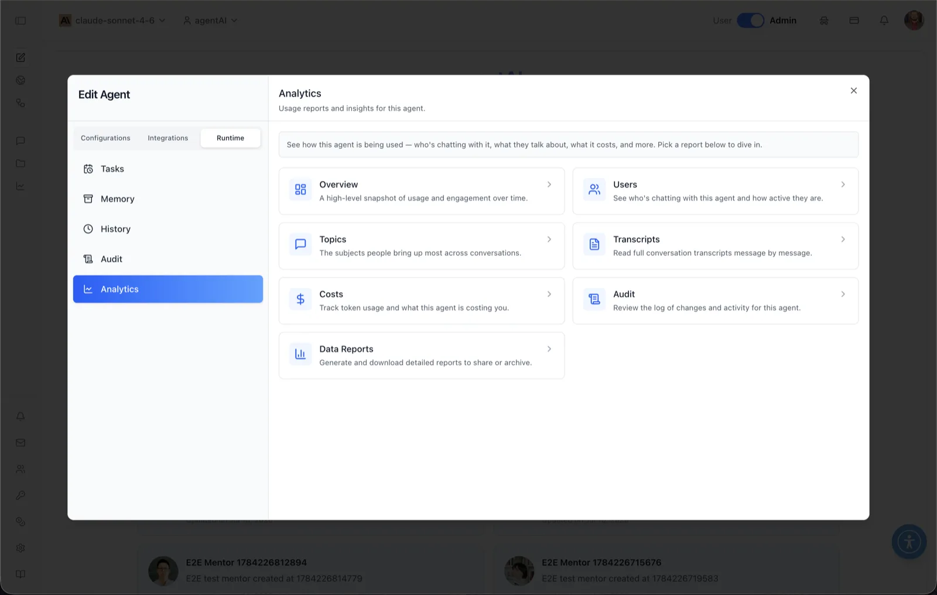The height and width of the screenshot is (595, 937).
Task: Click the Analytics line chart icon
Action: (88, 289)
